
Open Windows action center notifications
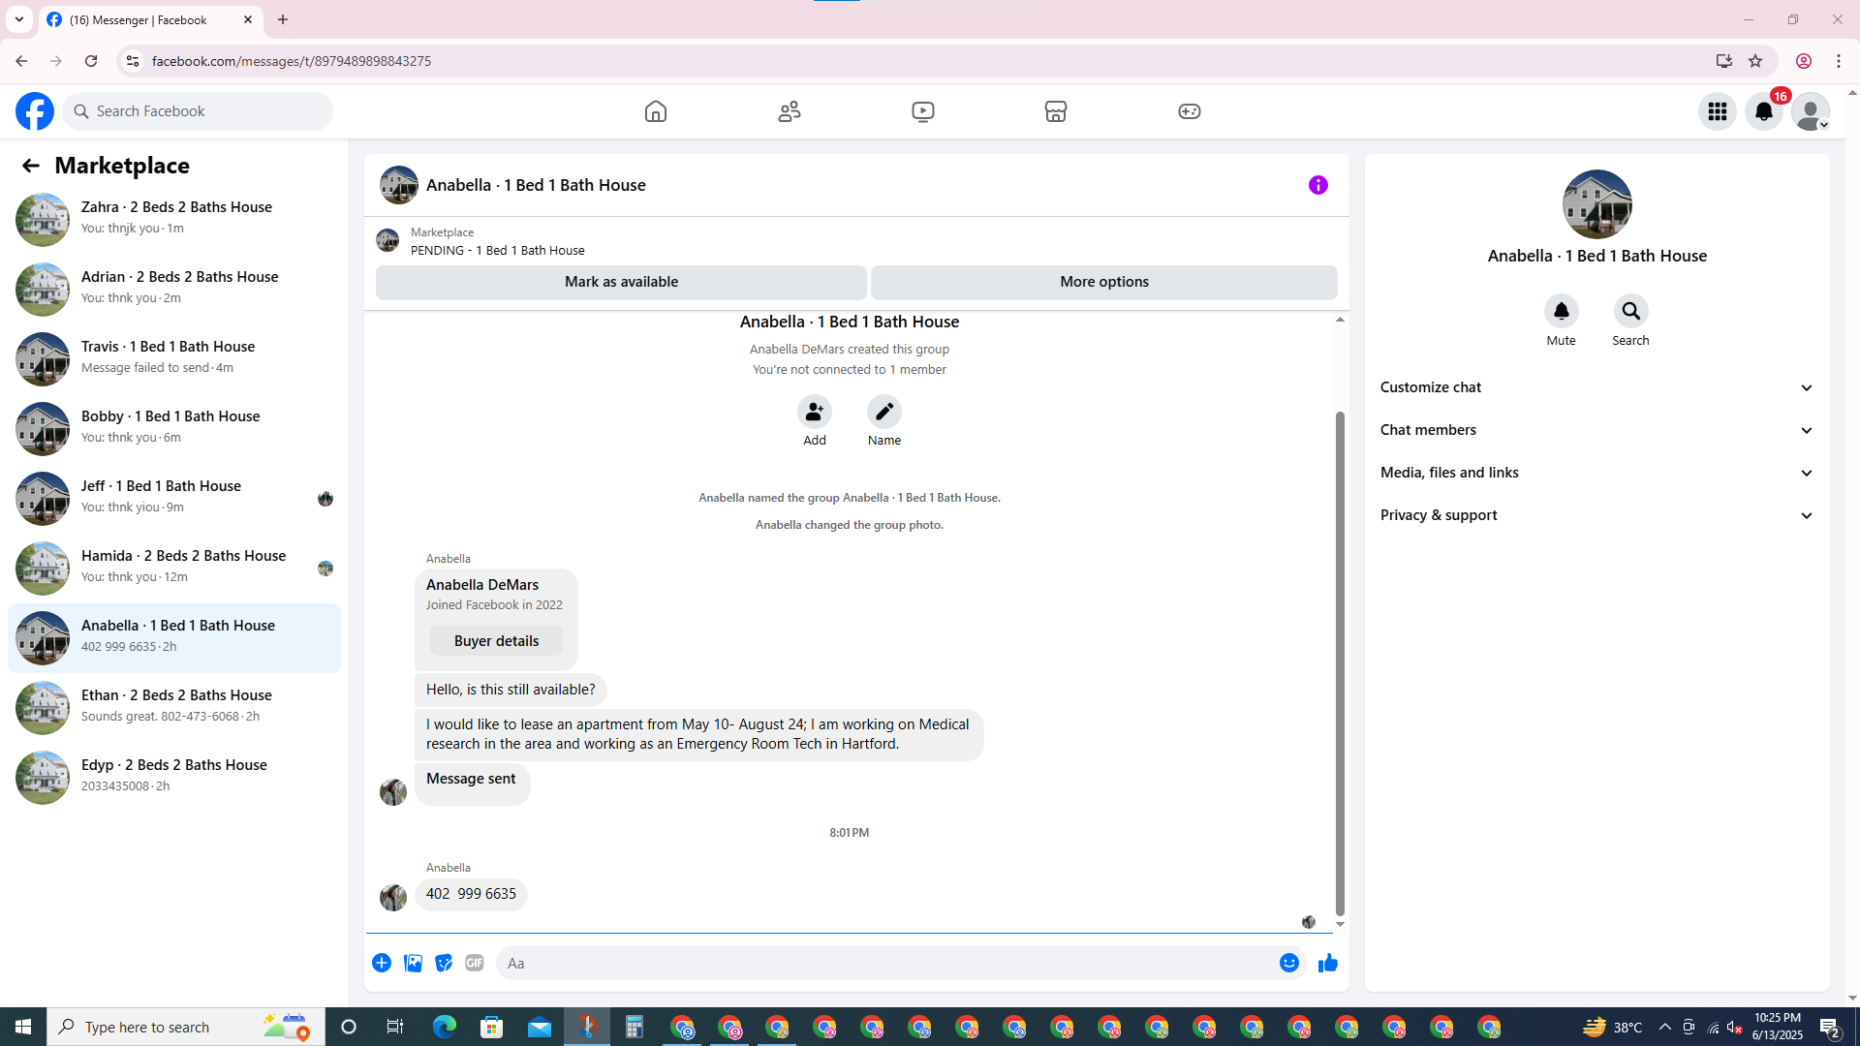coord(1829,1027)
